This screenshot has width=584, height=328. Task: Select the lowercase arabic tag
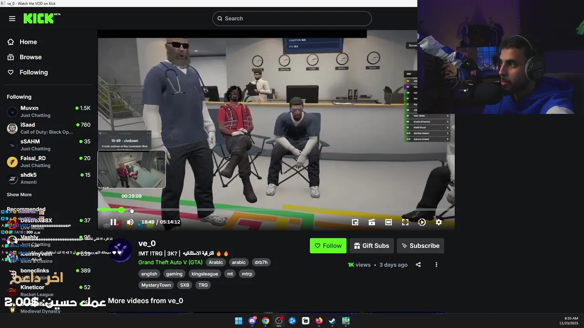(239, 262)
